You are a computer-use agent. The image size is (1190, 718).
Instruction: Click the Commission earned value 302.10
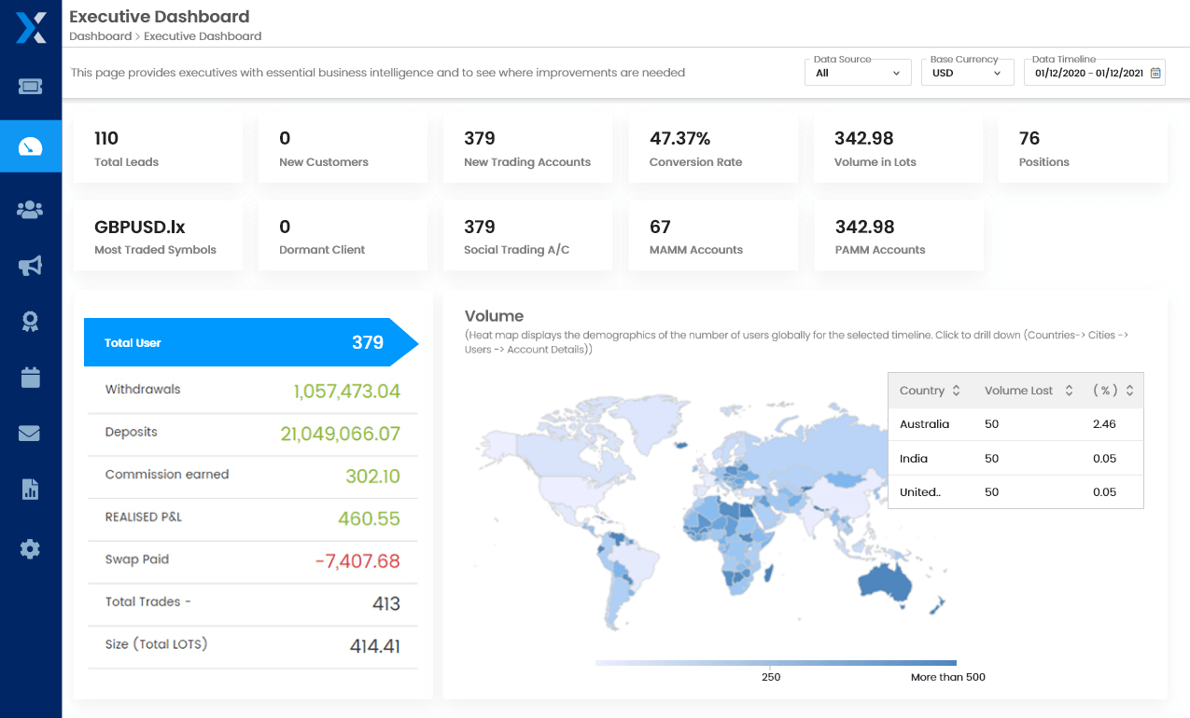pos(372,476)
